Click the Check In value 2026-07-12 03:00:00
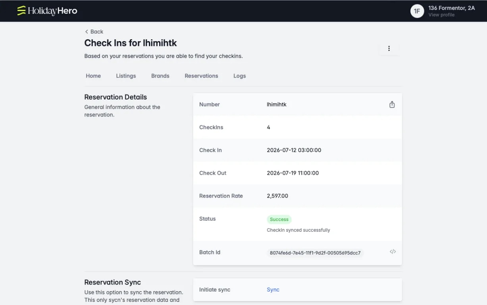Screen dimensions: 487x305 pyautogui.click(x=294, y=150)
